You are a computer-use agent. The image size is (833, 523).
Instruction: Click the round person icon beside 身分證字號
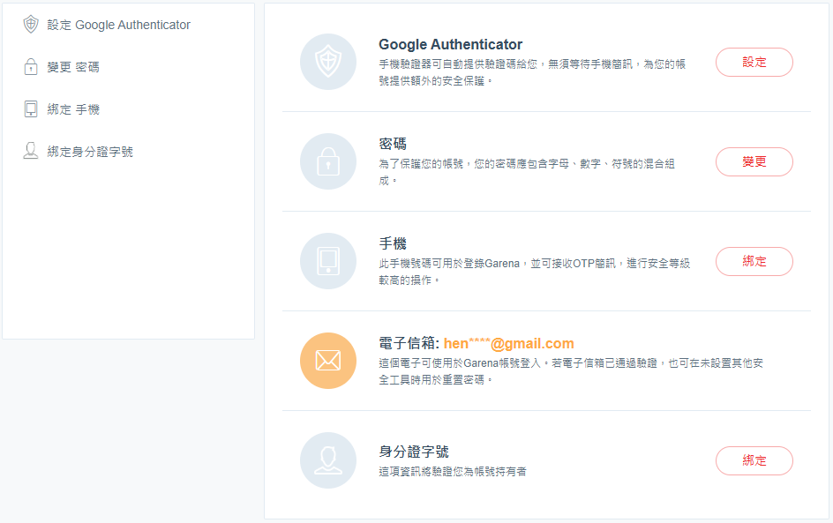click(327, 460)
